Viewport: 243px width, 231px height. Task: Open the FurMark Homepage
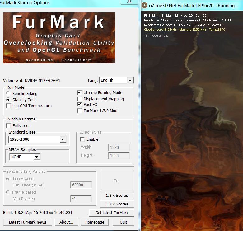click(x=95, y=222)
